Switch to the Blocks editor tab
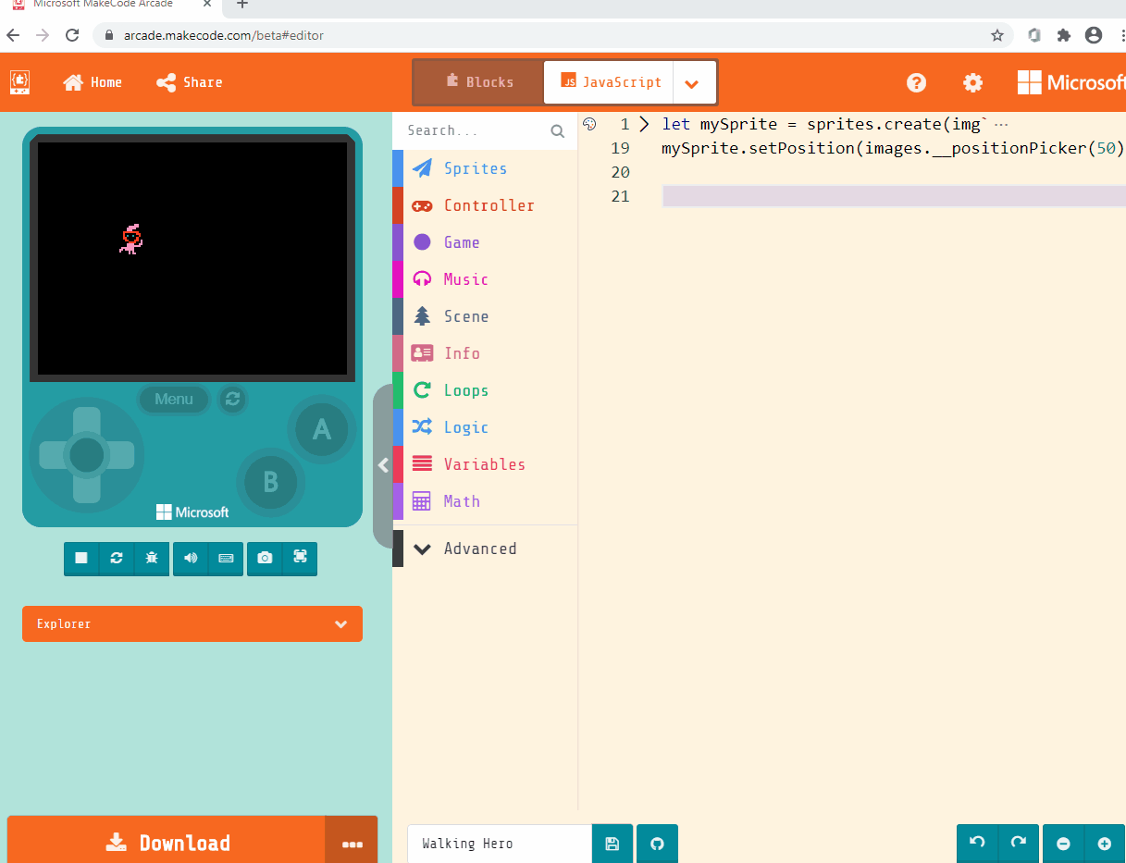This screenshot has height=863, width=1126. (478, 82)
